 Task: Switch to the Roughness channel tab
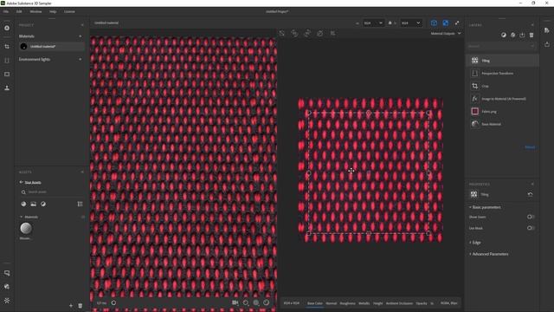tap(347, 303)
